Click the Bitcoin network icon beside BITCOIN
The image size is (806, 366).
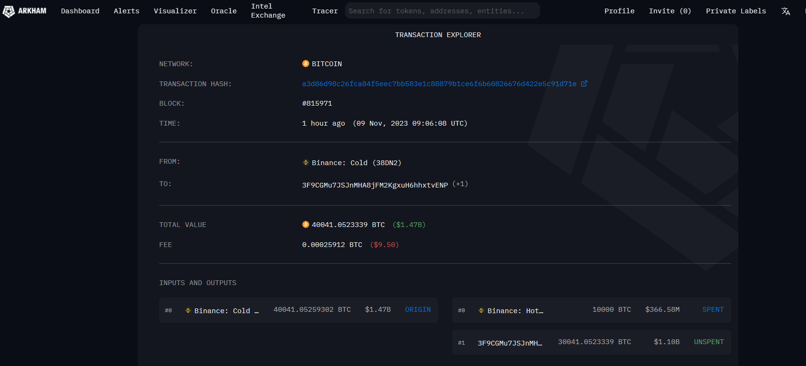(306, 64)
